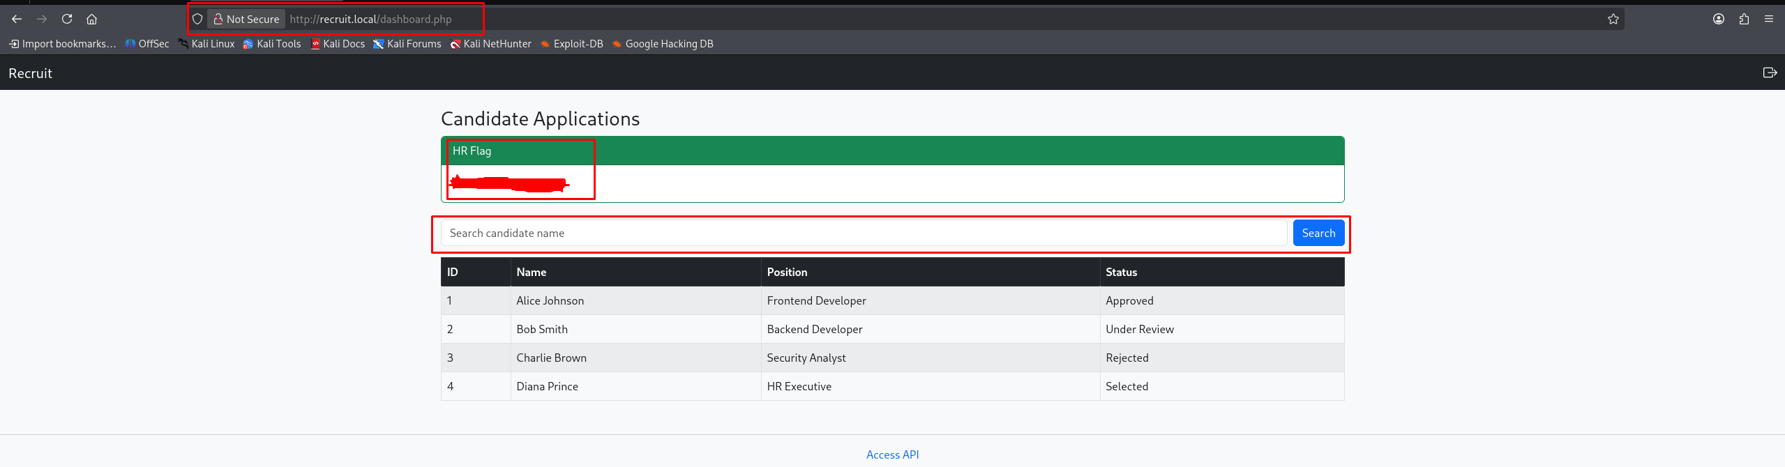The width and height of the screenshot is (1785, 467).
Task: Click the browser back arrow
Action: click(x=17, y=19)
